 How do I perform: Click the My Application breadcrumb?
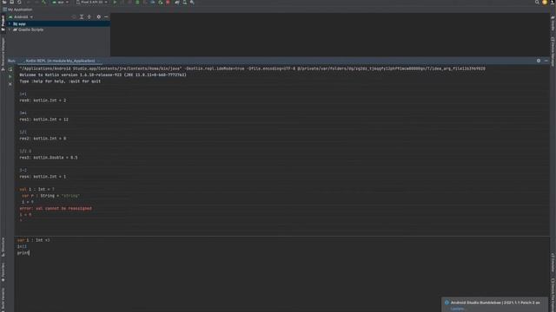tap(19, 10)
